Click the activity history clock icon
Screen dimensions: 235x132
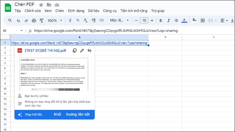[20, 104]
